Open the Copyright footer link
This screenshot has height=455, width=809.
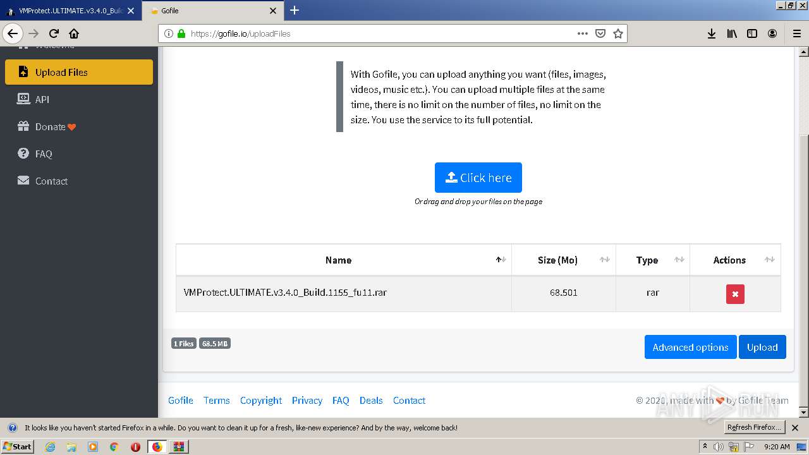point(261,400)
